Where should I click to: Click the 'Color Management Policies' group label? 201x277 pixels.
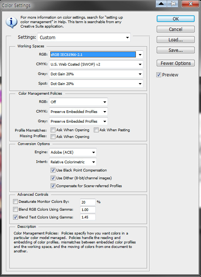[40, 94]
